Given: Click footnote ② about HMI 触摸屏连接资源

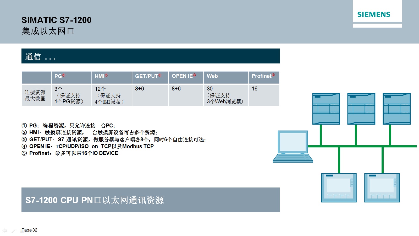Looking at the screenshot, I should [x=90, y=132].
